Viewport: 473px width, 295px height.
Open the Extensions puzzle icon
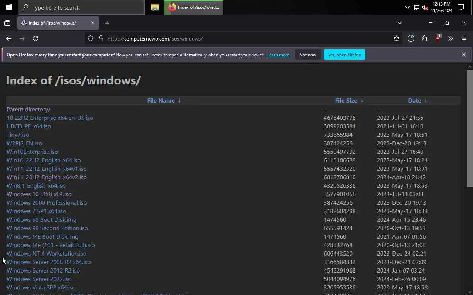coord(424,38)
